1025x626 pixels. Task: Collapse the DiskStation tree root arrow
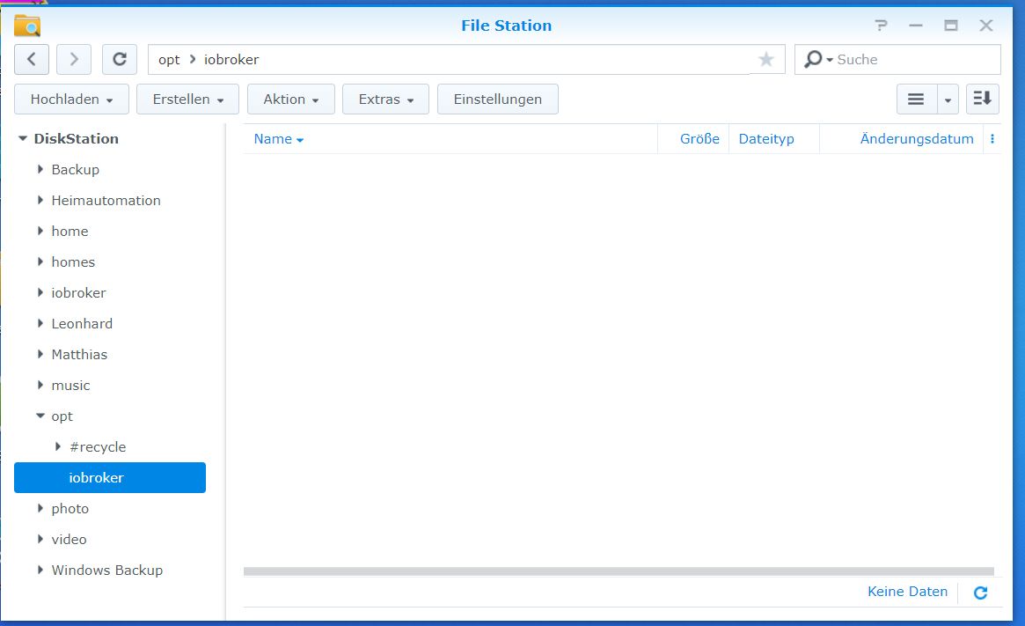(23, 139)
